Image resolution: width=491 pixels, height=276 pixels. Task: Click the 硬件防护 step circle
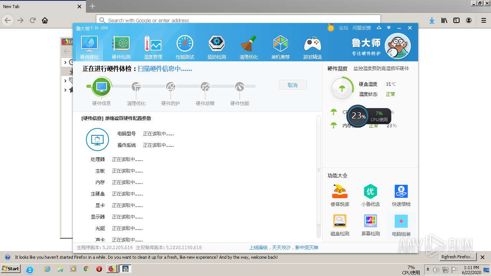coord(171,87)
